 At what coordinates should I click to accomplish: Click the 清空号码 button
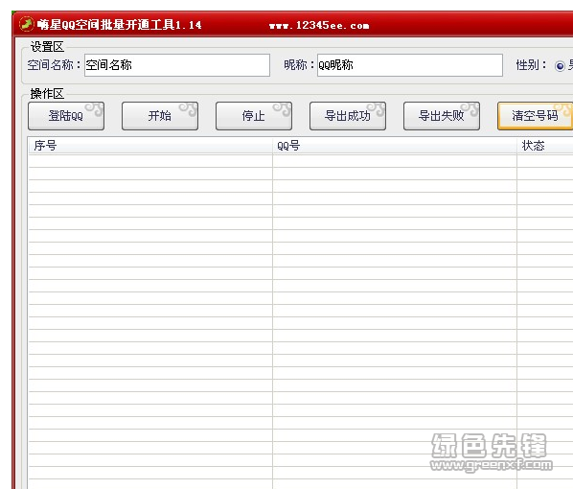(535, 116)
